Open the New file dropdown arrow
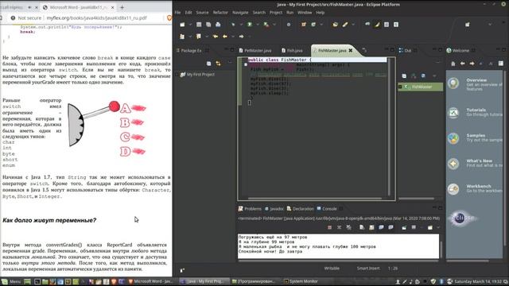509x286 pixels. (x=190, y=25)
